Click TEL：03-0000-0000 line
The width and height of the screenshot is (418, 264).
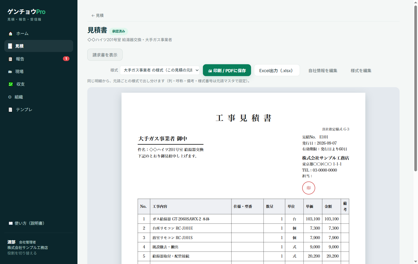pos(319,170)
